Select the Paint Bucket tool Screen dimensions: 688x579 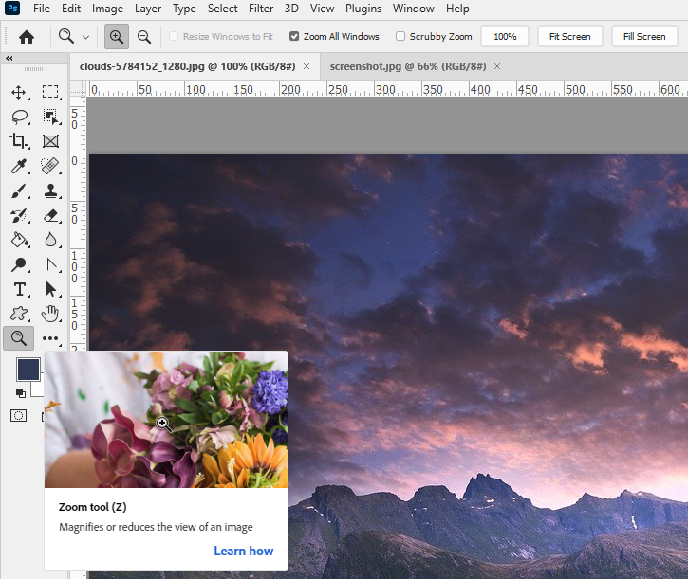pyautogui.click(x=19, y=240)
